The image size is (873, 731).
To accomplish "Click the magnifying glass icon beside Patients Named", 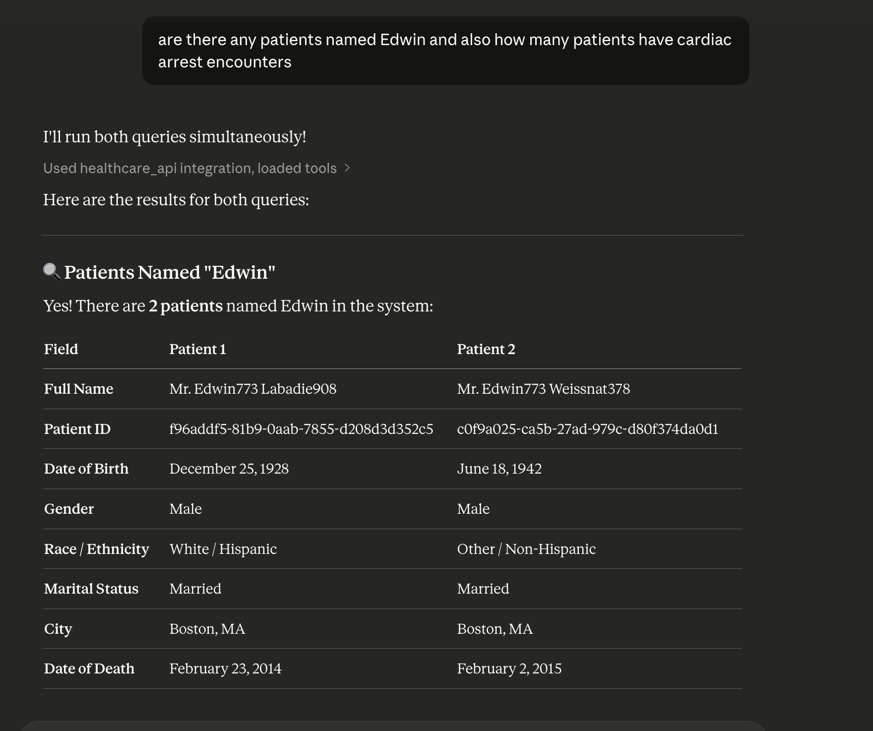I will 52,272.
